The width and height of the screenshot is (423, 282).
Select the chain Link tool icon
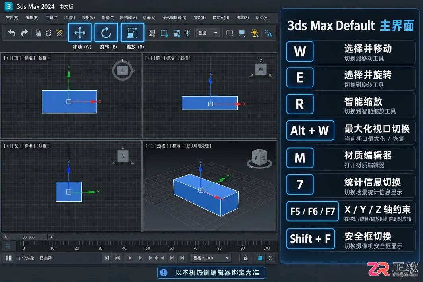tap(49, 33)
